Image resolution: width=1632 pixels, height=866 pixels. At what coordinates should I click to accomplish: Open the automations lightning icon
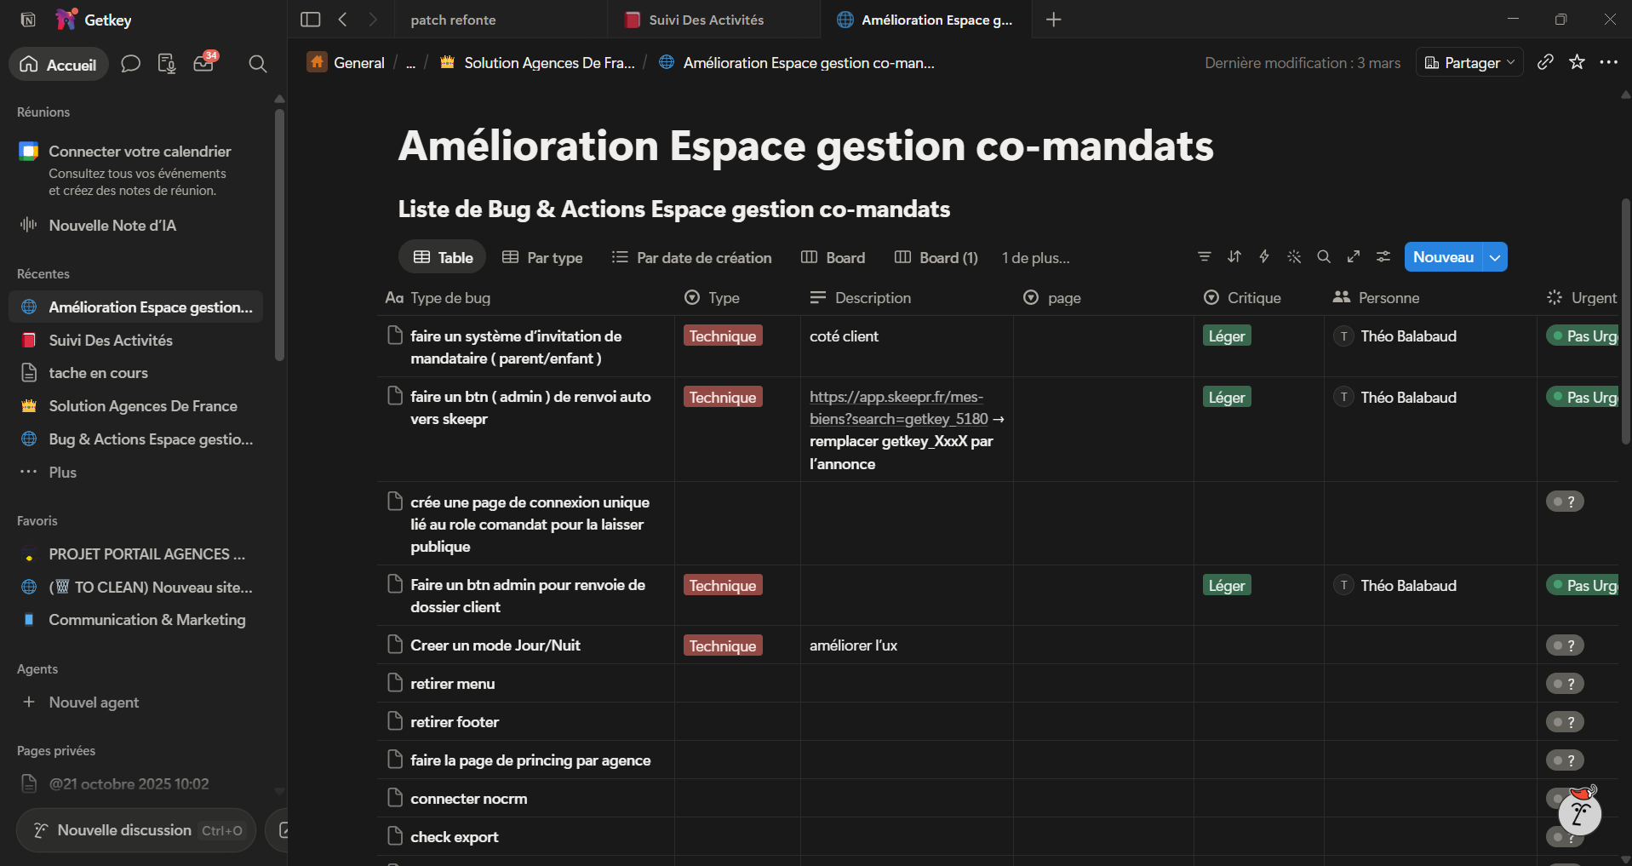tap(1264, 256)
